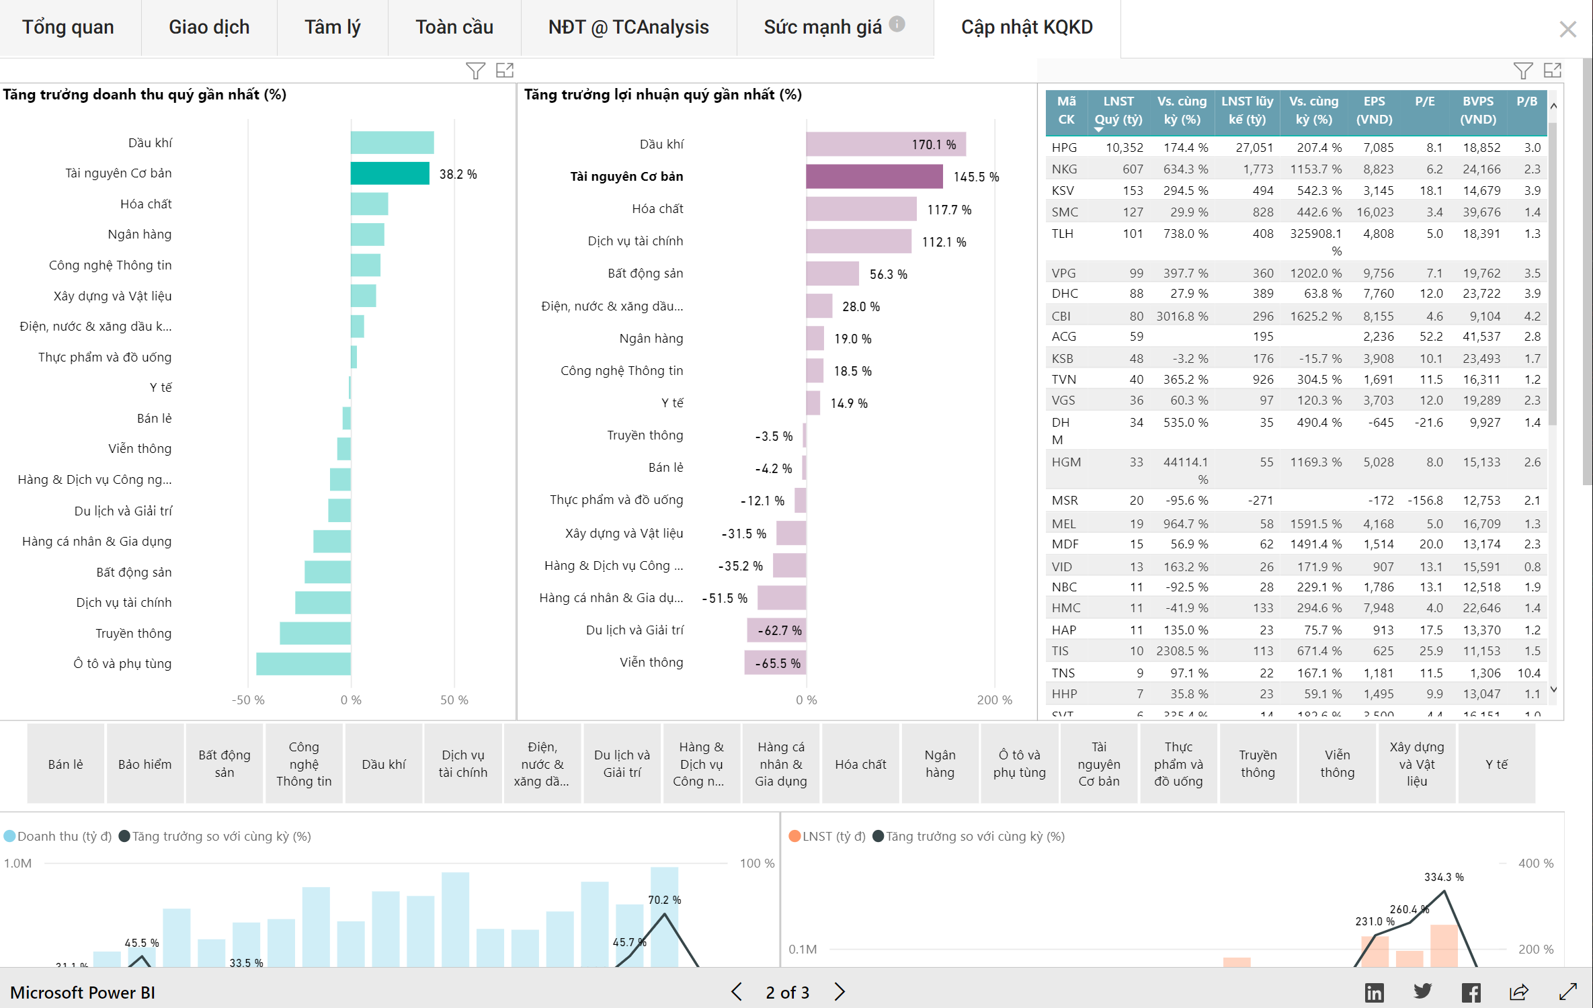Screen dimensions: 1593x1008
Task: Select Tài nguyên Cơ bản slicer
Action: click(1099, 764)
